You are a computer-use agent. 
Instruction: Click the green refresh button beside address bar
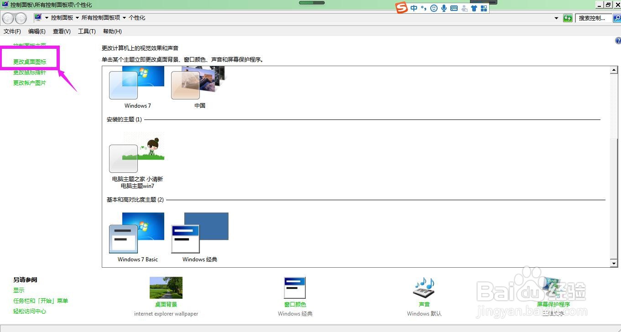(568, 18)
